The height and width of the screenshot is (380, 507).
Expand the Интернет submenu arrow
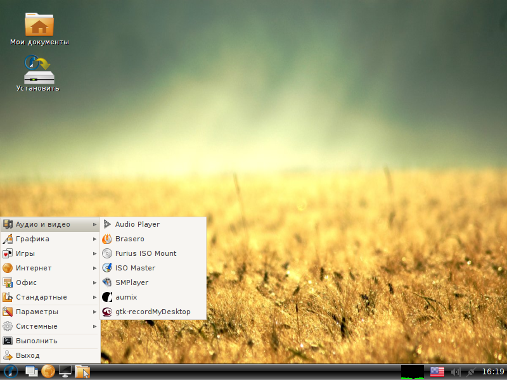point(94,268)
